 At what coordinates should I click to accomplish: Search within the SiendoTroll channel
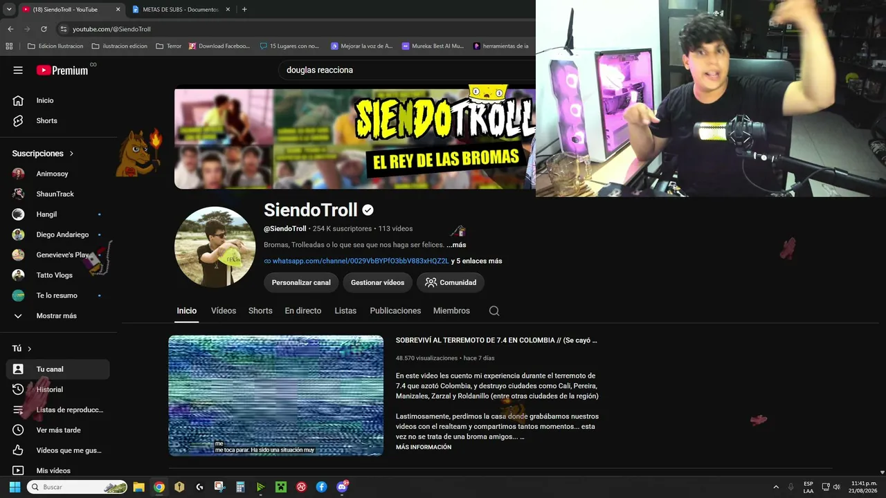coord(494,311)
